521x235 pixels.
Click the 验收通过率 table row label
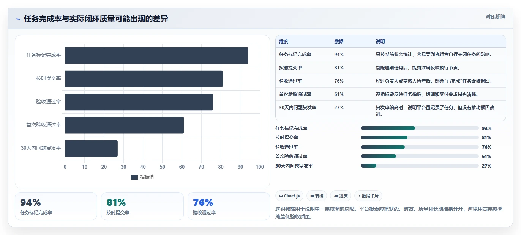pos(290,81)
